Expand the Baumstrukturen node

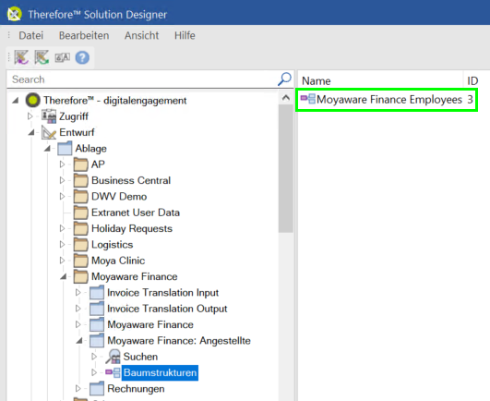coord(94,372)
